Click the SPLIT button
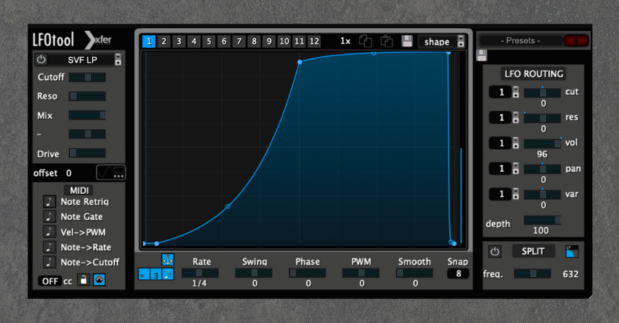This screenshot has width=619, height=323. click(x=533, y=252)
